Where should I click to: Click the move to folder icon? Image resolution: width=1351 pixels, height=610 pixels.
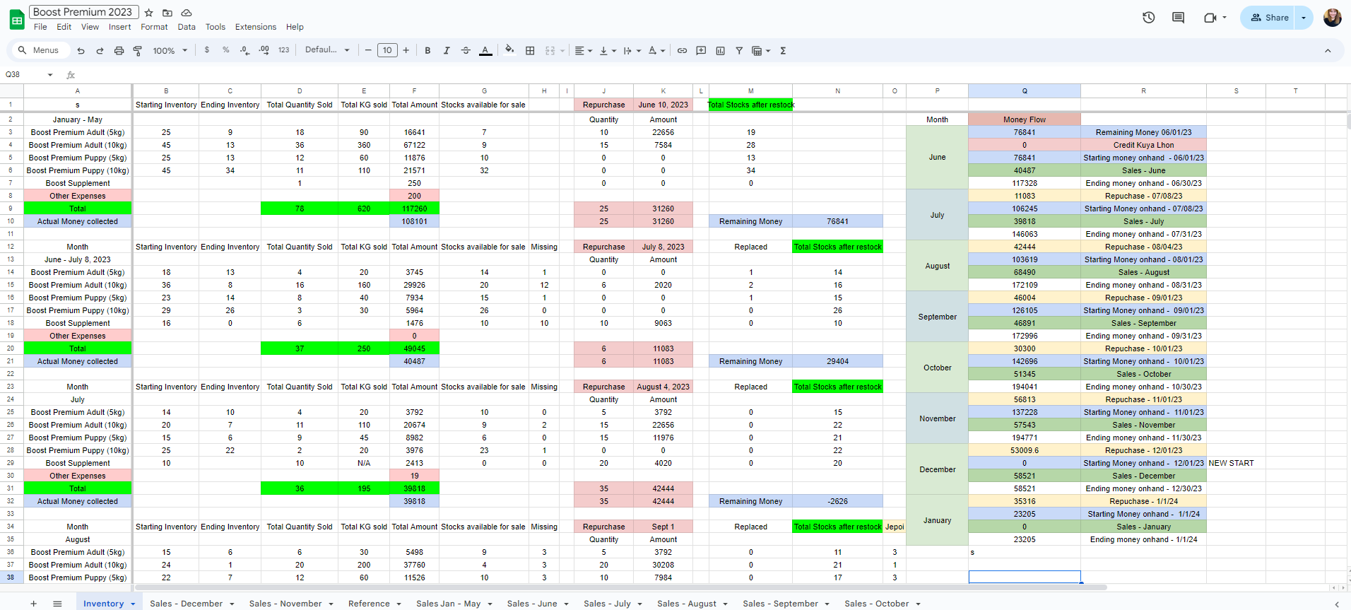167,13
